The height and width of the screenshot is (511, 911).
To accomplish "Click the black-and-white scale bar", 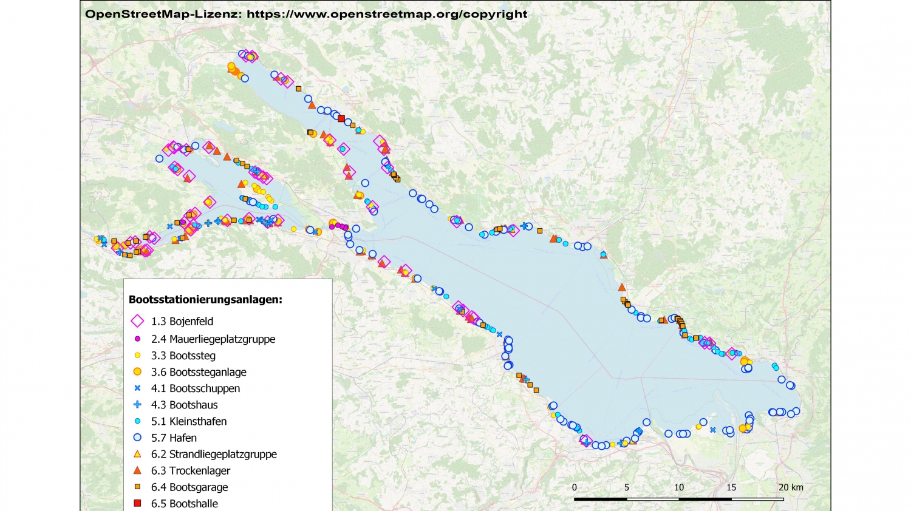I will pos(679,499).
